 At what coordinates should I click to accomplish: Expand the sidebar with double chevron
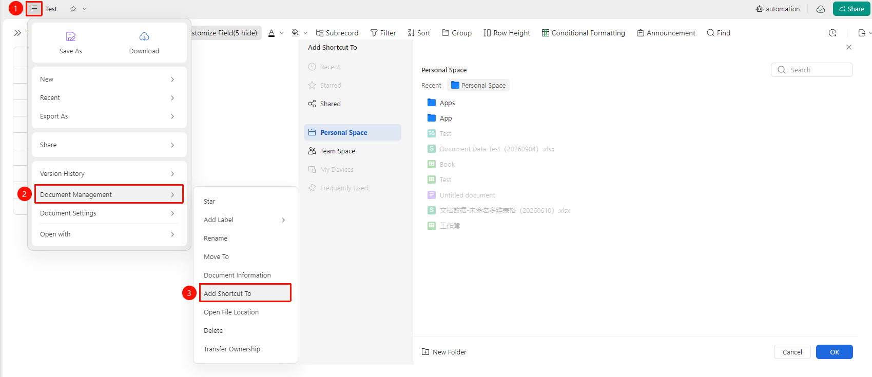coord(17,33)
